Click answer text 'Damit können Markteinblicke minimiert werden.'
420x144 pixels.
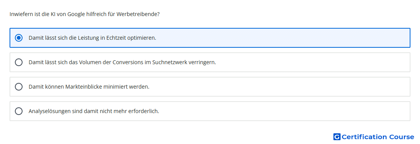(89, 87)
